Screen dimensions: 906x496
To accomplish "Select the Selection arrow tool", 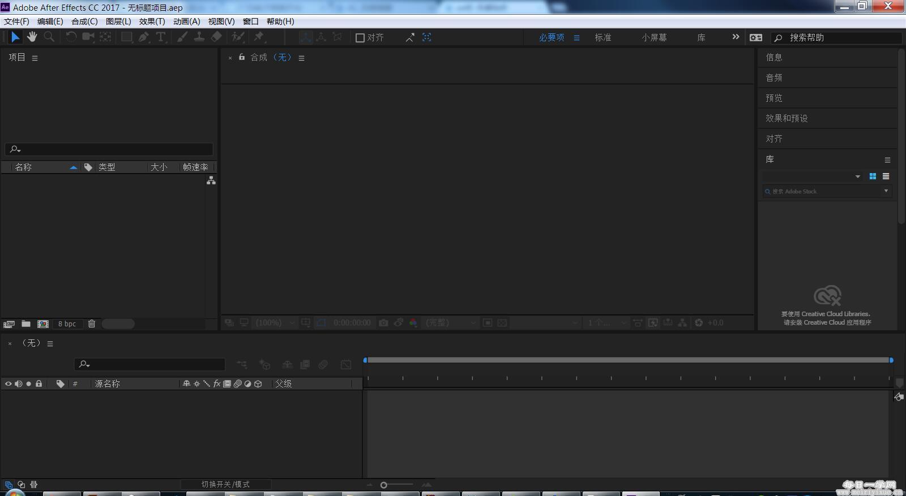I will (x=15, y=37).
